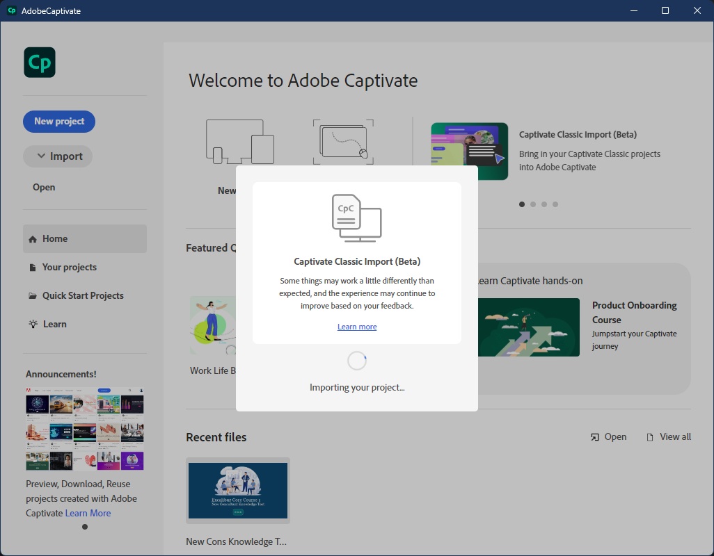Image resolution: width=714 pixels, height=556 pixels.
Task: Click the View all document icon
Action: pyautogui.click(x=650, y=437)
